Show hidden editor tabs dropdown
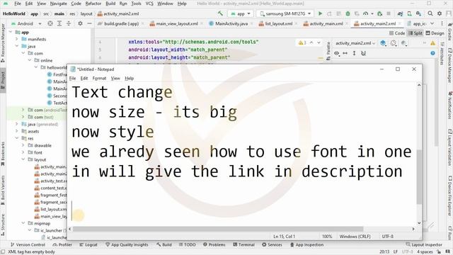 coord(432,23)
